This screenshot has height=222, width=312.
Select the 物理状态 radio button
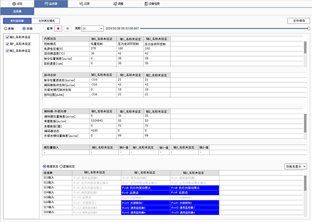[45, 166]
